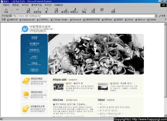Screen dimensions: 167x121
Task: Stop page loading with the 중지 icon
Action: 28,10
